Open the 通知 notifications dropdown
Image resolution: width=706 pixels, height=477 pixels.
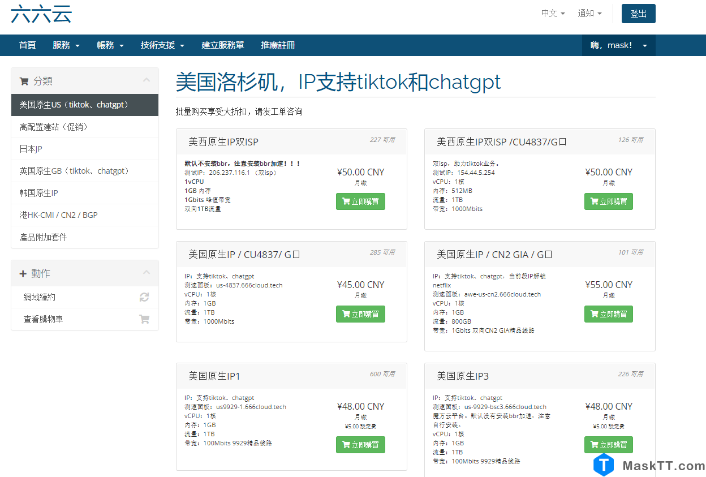point(589,14)
